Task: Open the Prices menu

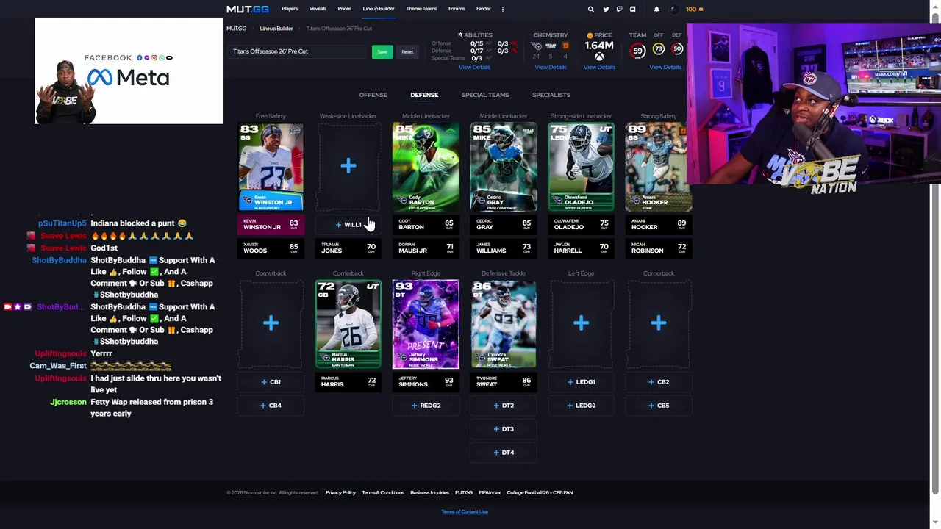Action: pos(344,9)
